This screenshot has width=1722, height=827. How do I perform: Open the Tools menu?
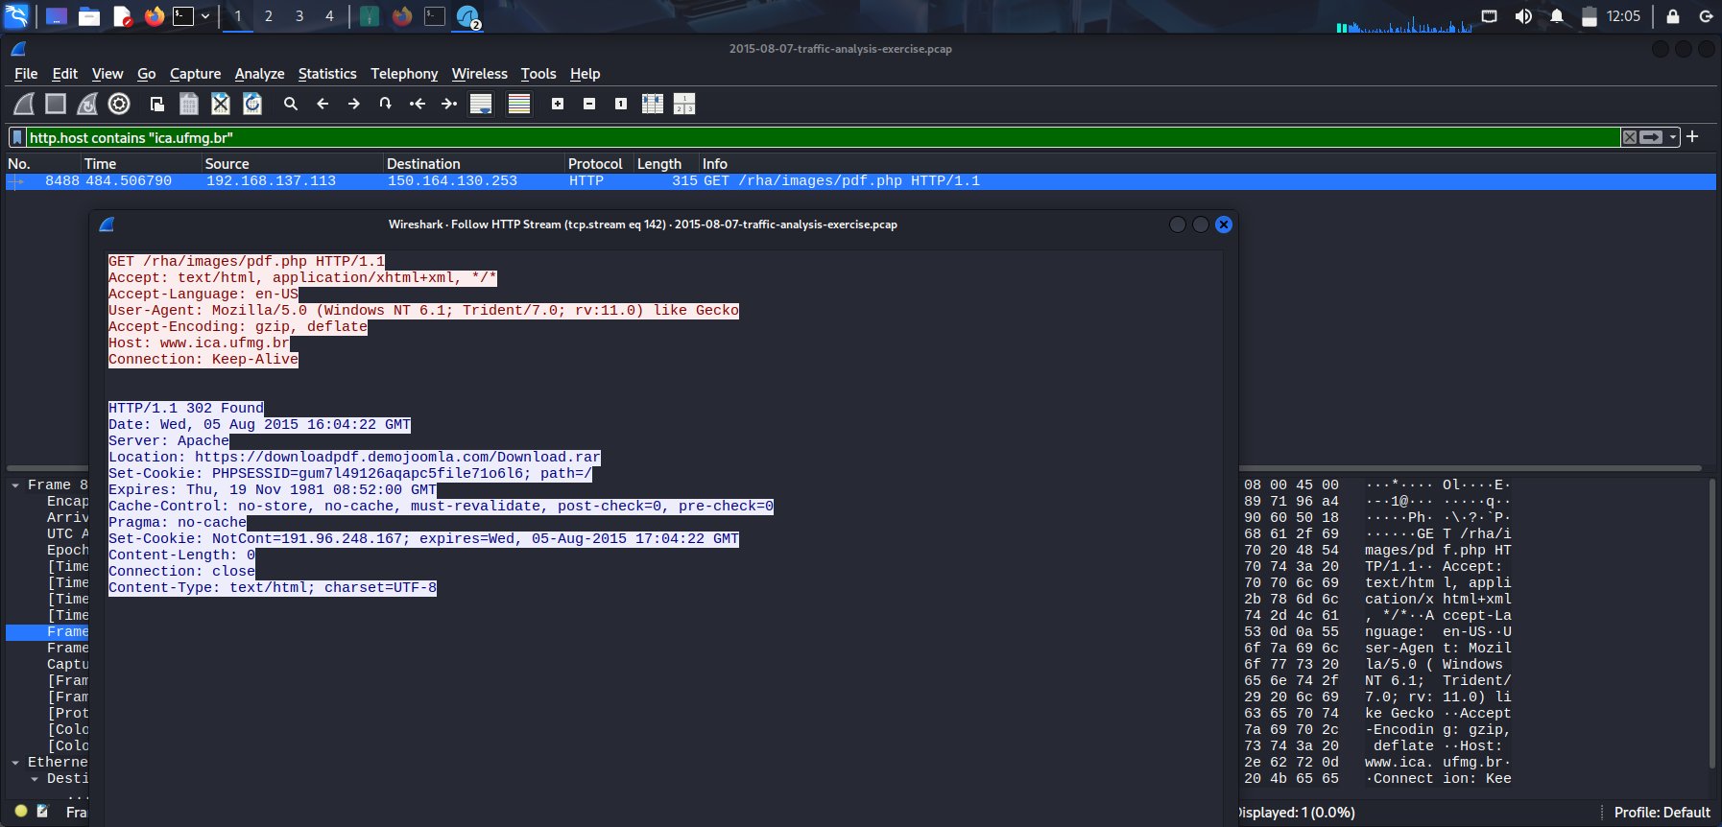tap(538, 74)
